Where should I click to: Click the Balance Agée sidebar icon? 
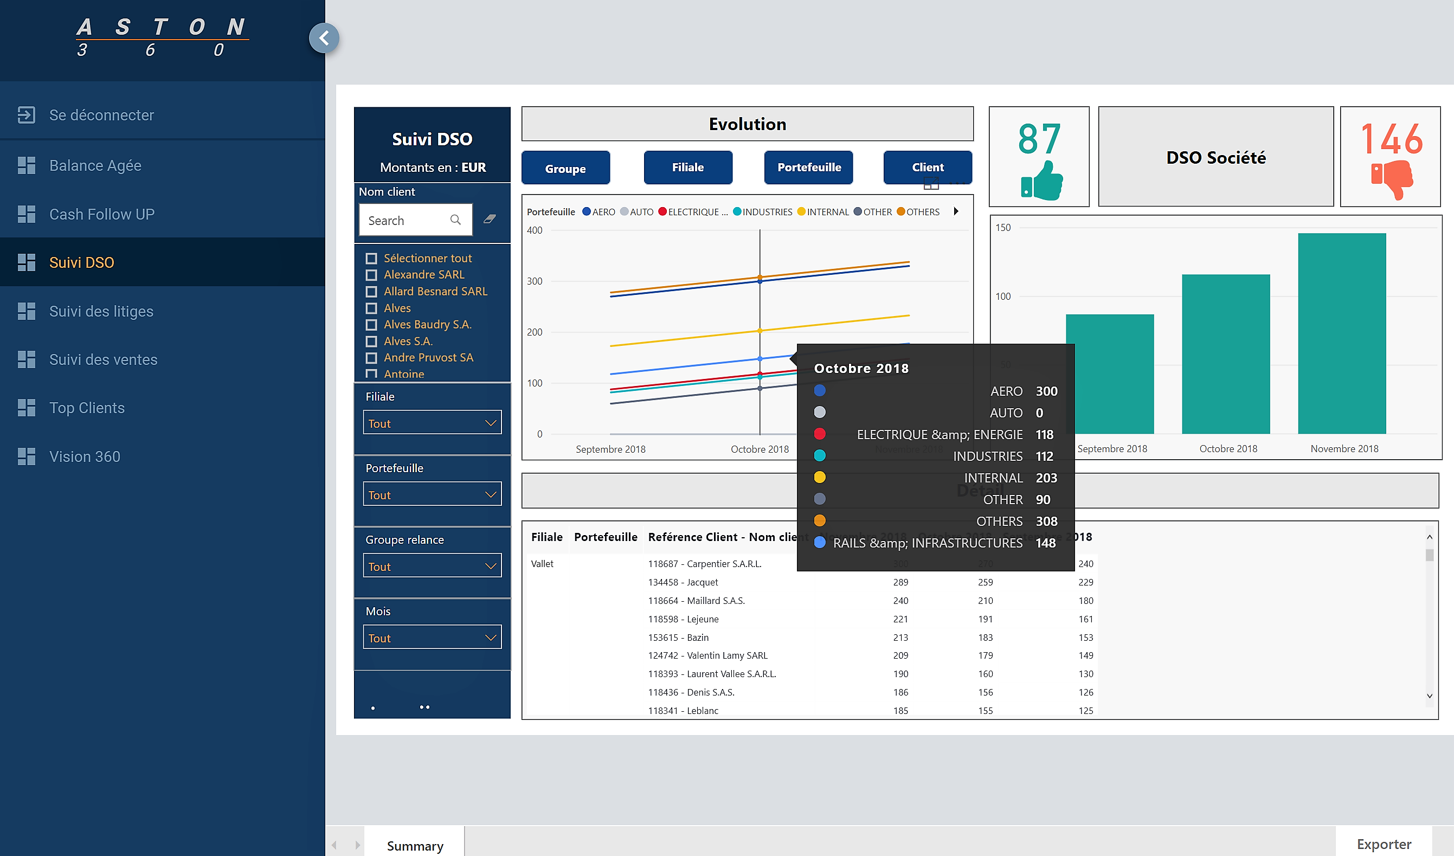click(x=27, y=164)
